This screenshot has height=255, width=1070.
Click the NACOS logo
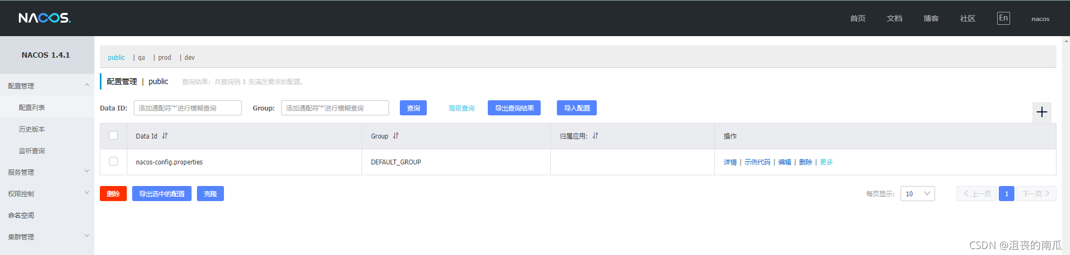tap(45, 18)
